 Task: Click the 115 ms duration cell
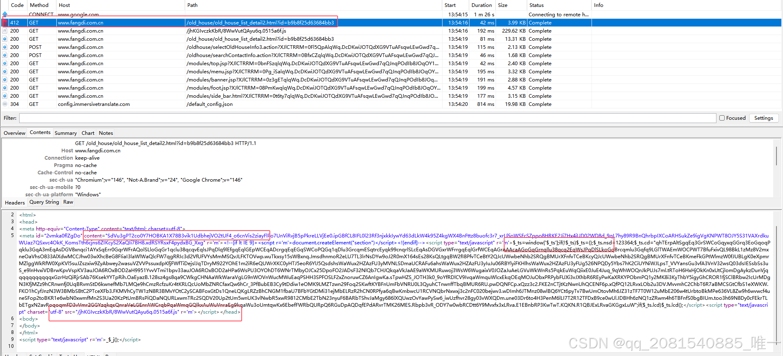486,47
